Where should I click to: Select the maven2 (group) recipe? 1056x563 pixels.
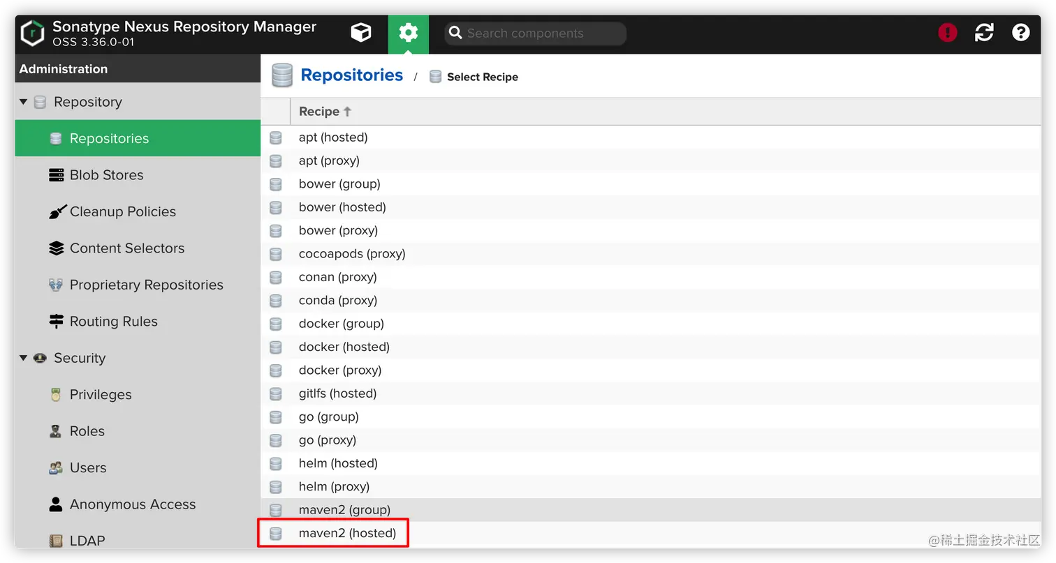651,510
